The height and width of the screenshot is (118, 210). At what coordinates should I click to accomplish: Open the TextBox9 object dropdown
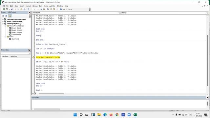(x=118, y=13)
